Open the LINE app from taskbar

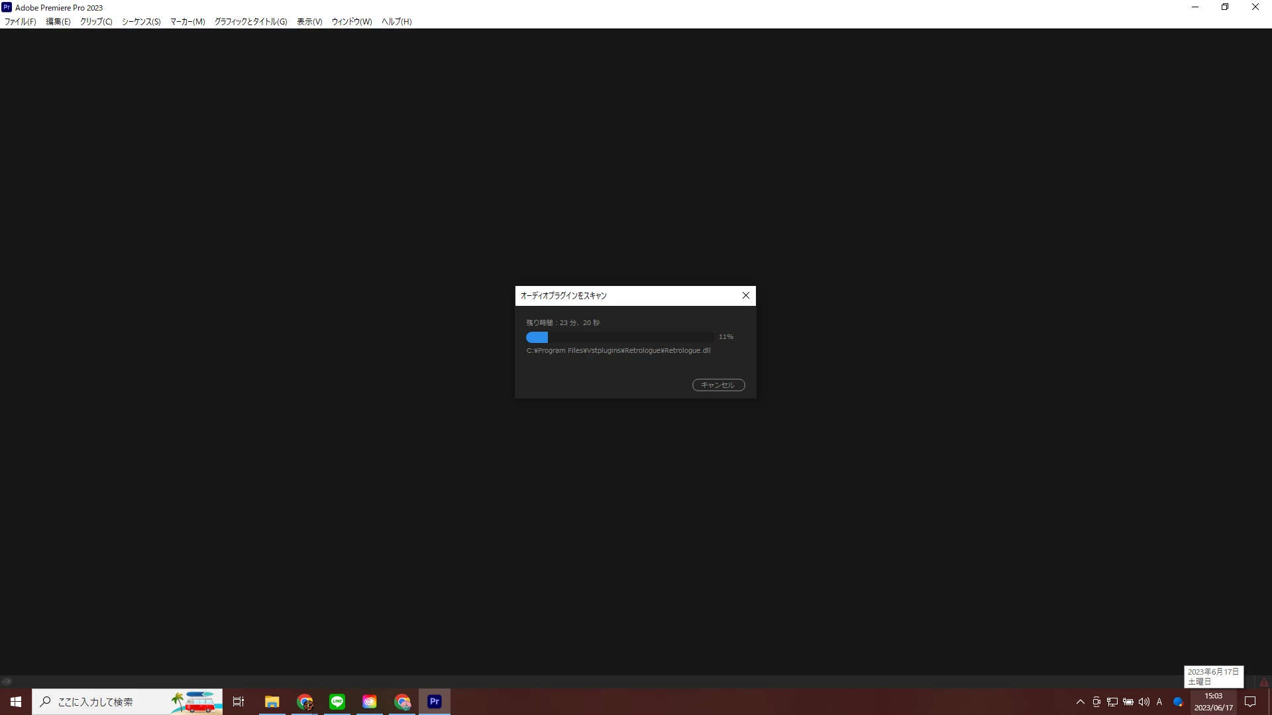(337, 702)
